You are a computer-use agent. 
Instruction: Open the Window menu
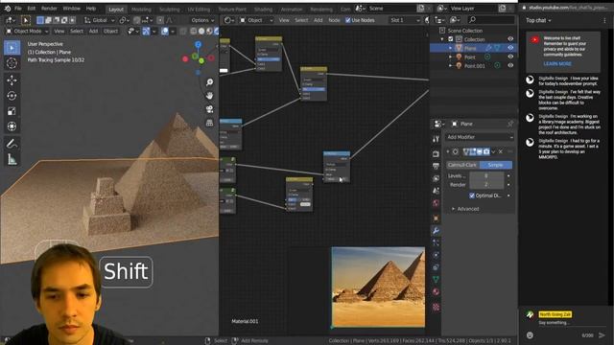pos(72,9)
